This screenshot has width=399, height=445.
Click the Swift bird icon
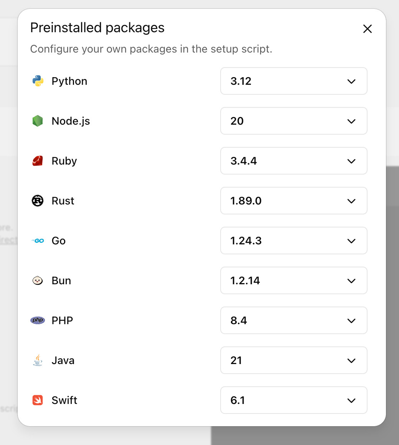[38, 400]
